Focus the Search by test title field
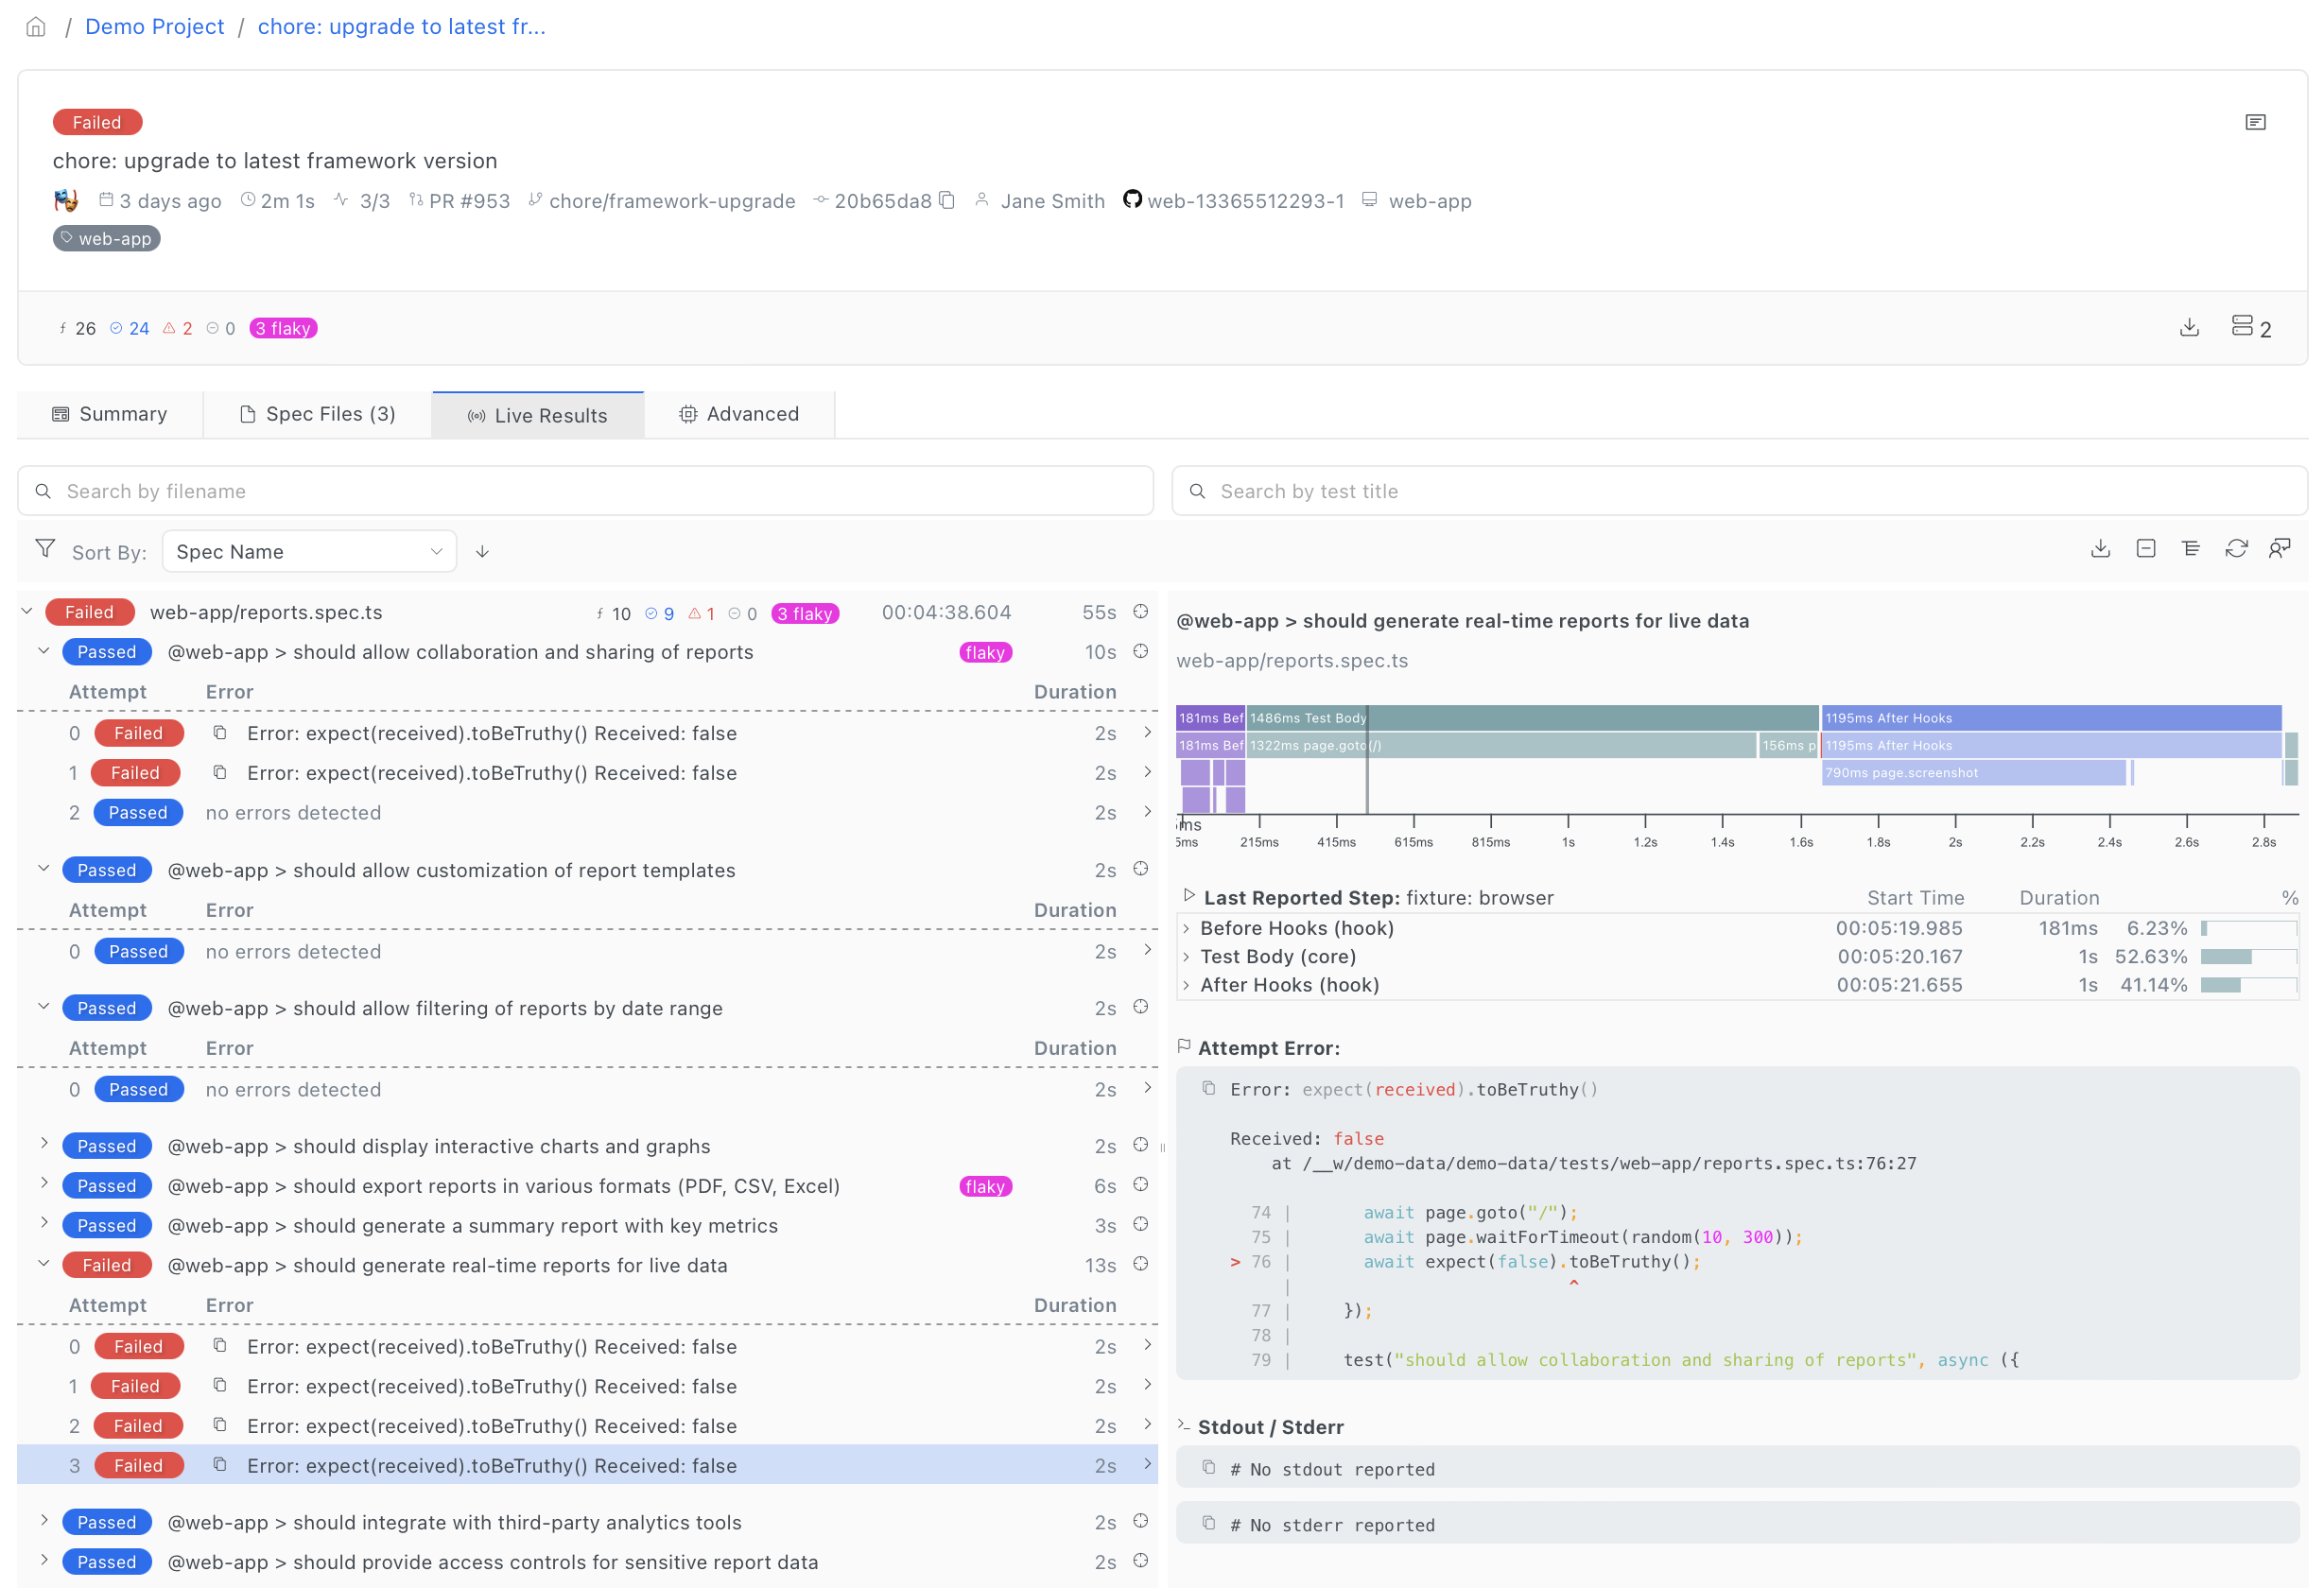2324x1588 pixels. [x=1739, y=491]
